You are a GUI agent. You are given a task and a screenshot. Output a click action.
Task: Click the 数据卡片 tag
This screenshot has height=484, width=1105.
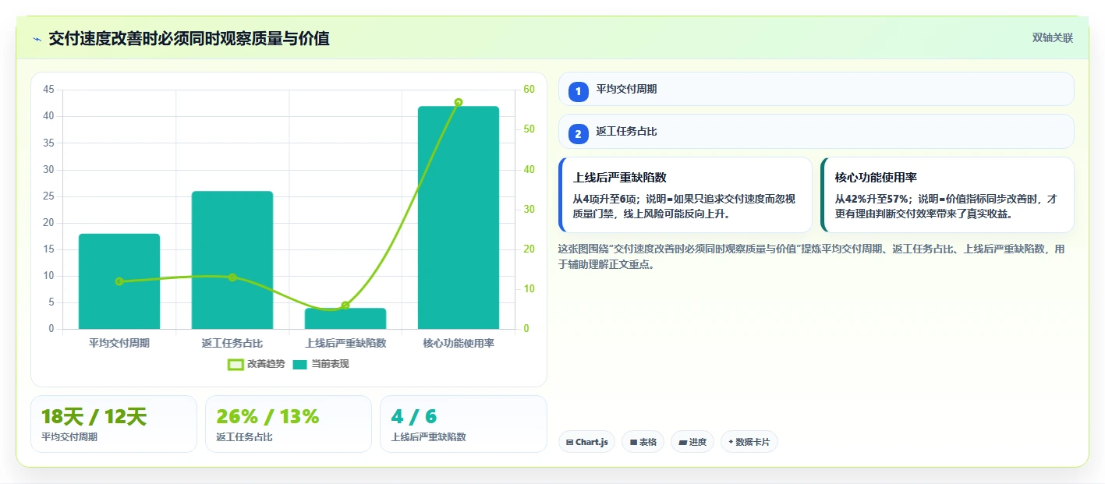749,442
